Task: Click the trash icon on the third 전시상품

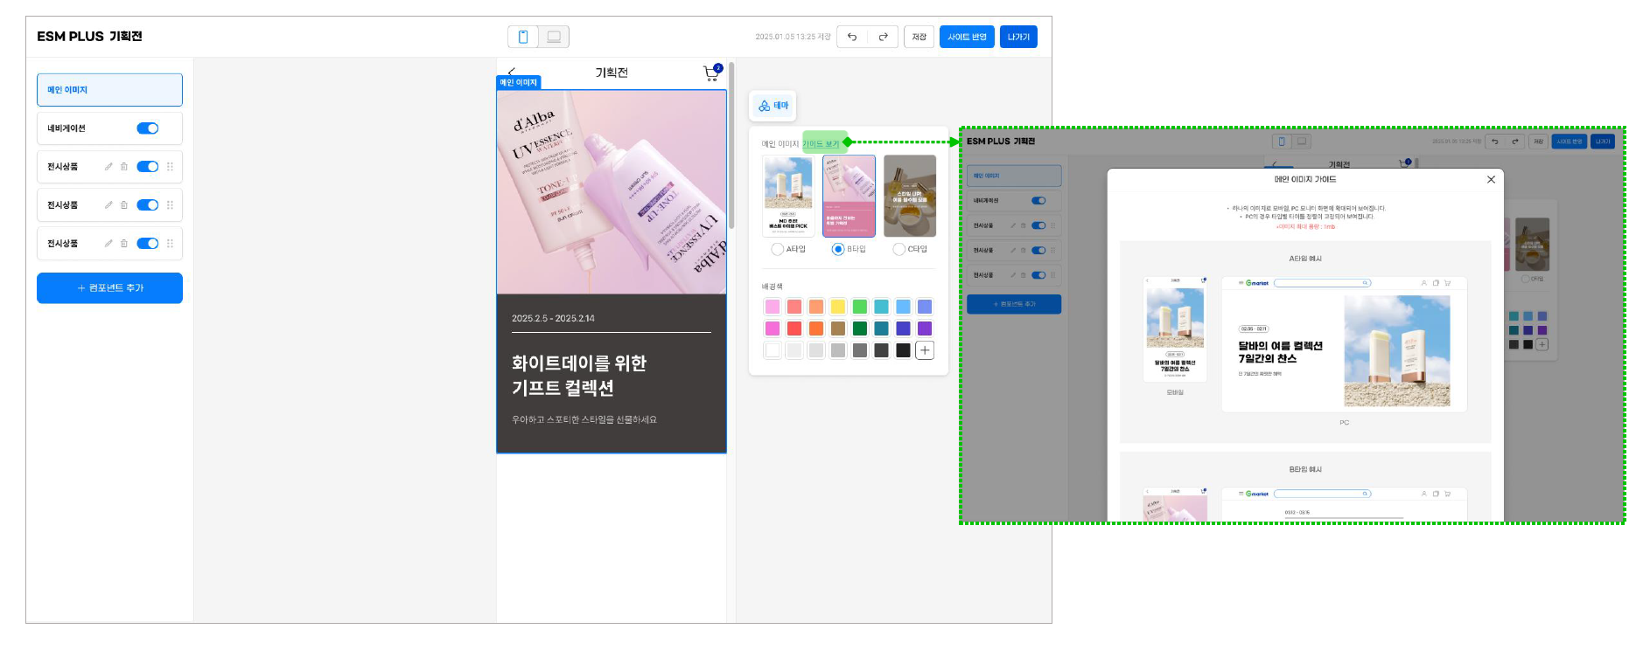Action: 124,244
